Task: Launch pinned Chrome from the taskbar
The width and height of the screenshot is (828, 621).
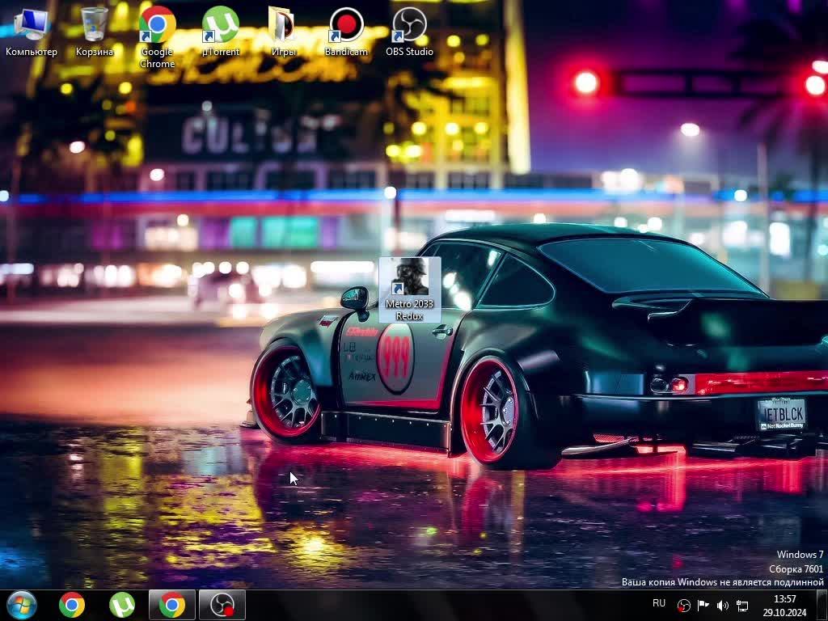Action: click(x=72, y=605)
